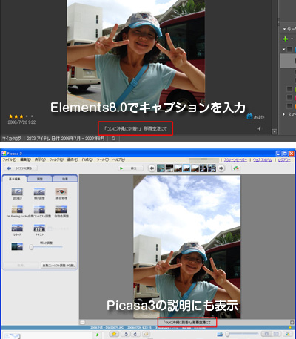This screenshot has width=296, height=339.
Task: Click caption text field in Elements
Action: click(135, 128)
